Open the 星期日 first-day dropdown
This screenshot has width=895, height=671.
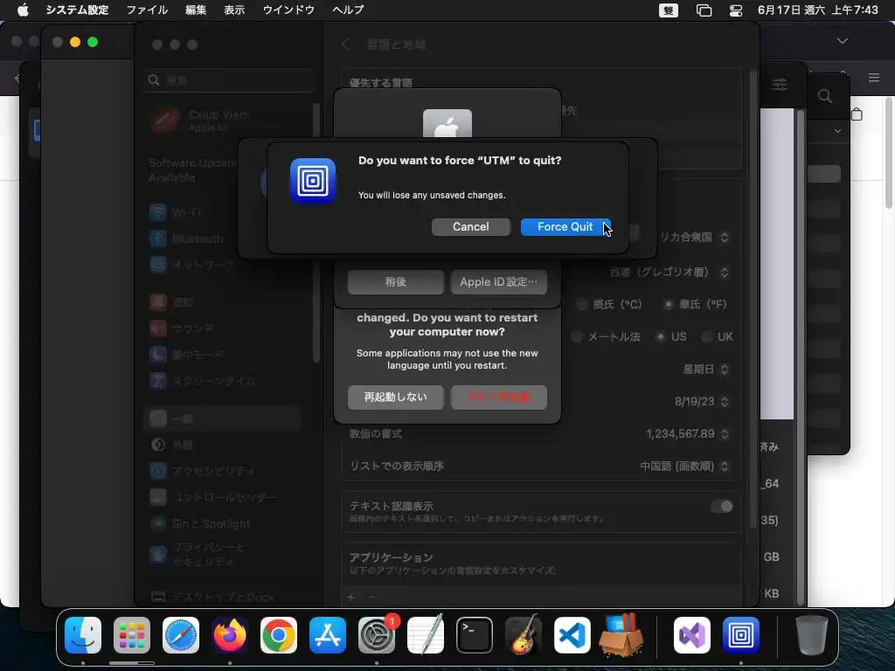[x=706, y=370]
